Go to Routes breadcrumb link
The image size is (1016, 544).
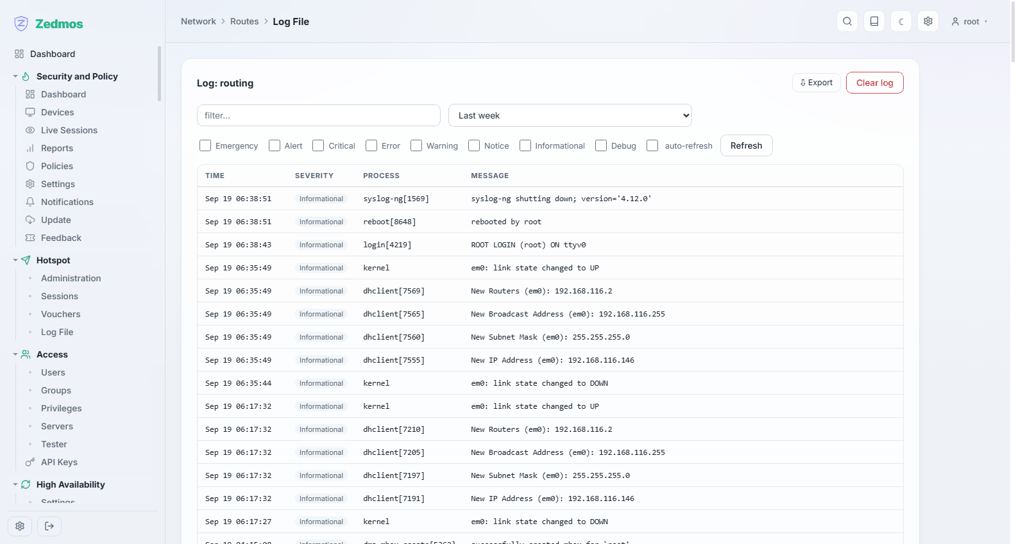[x=244, y=21]
